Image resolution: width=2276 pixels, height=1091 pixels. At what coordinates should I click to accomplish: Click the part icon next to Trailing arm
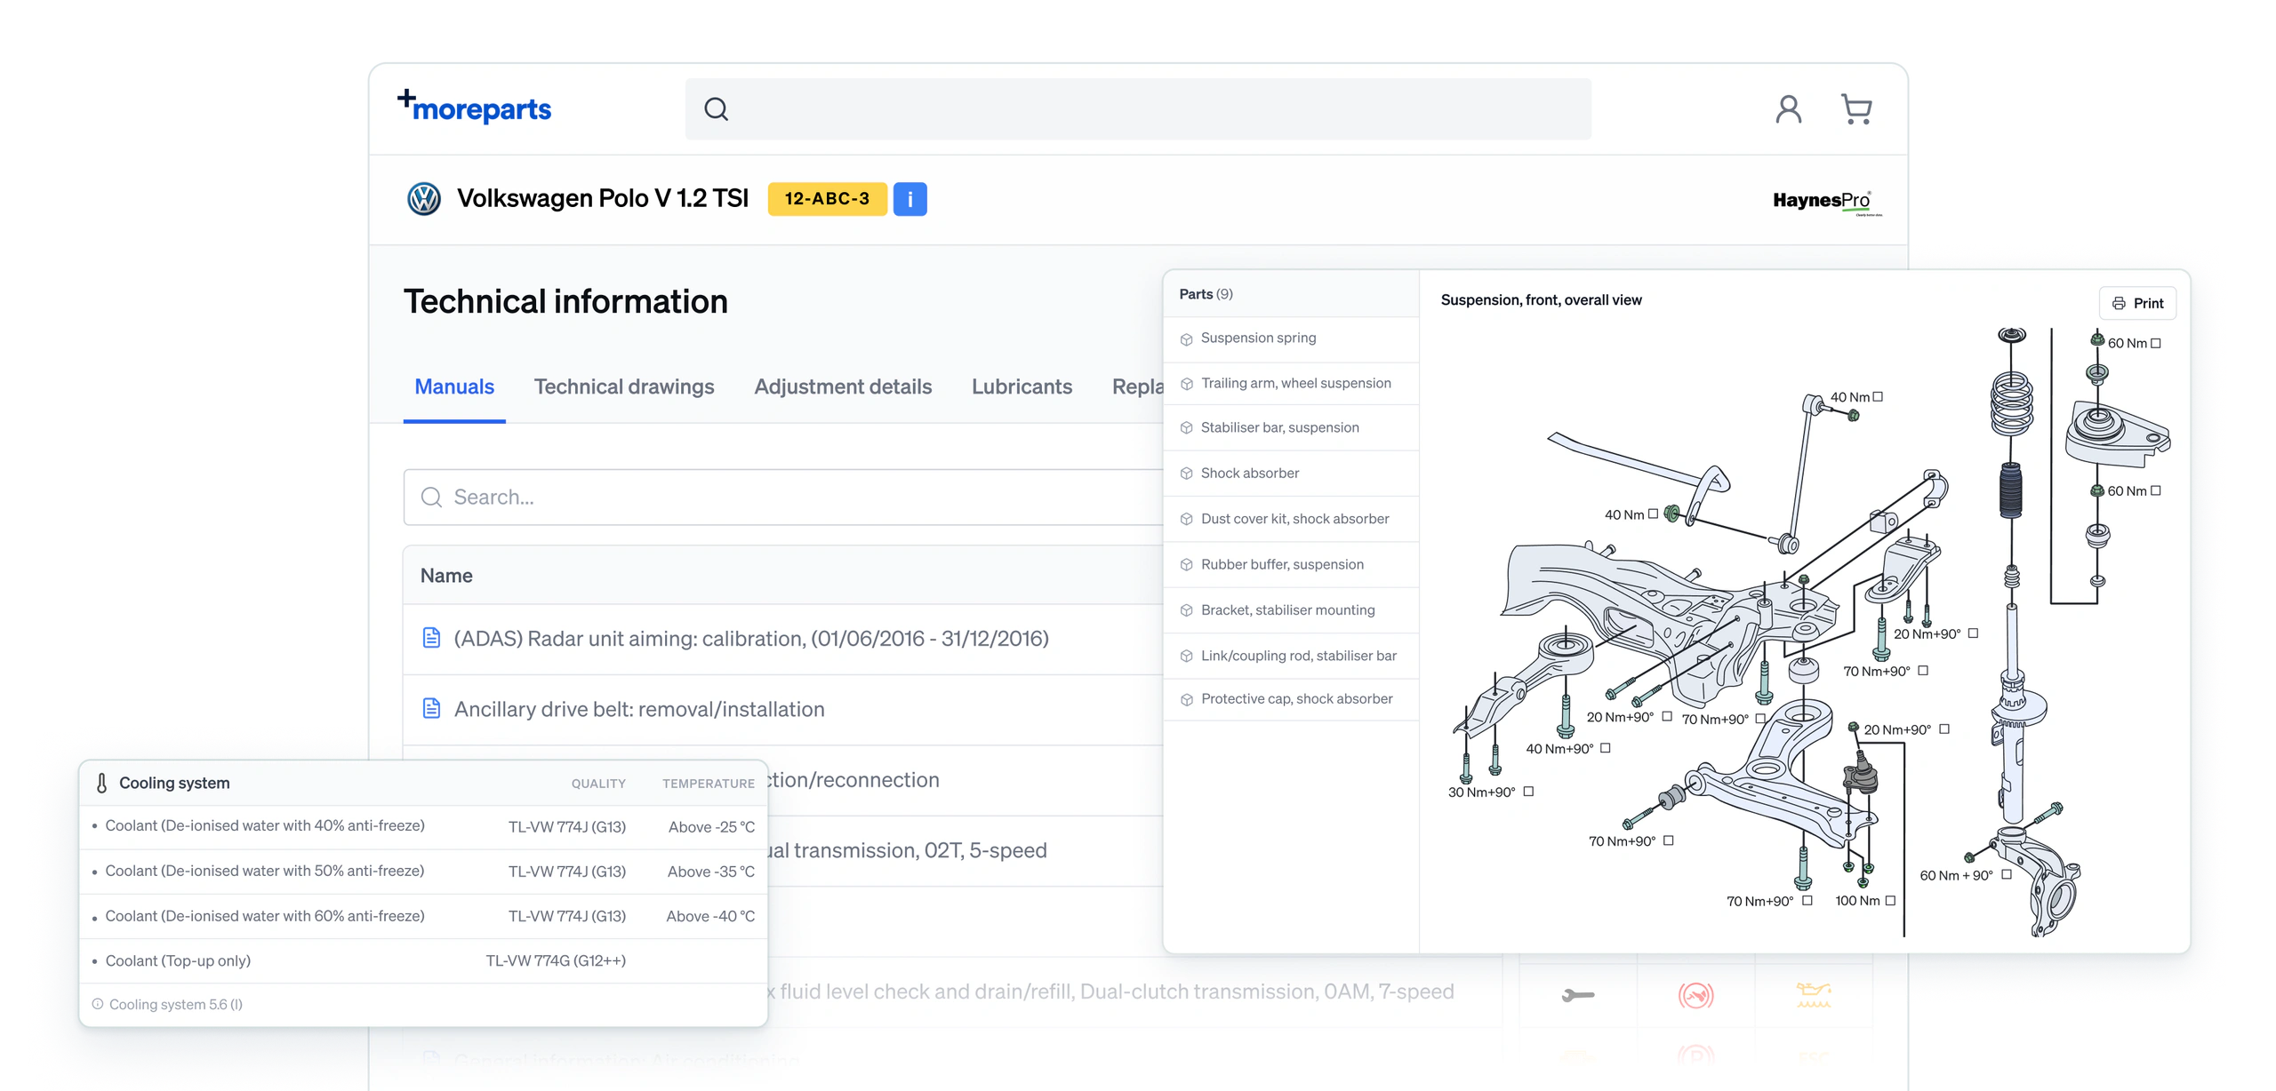pyautogui.click(x=1186, y=384)
